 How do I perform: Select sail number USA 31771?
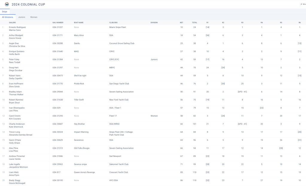click(58, 35)
